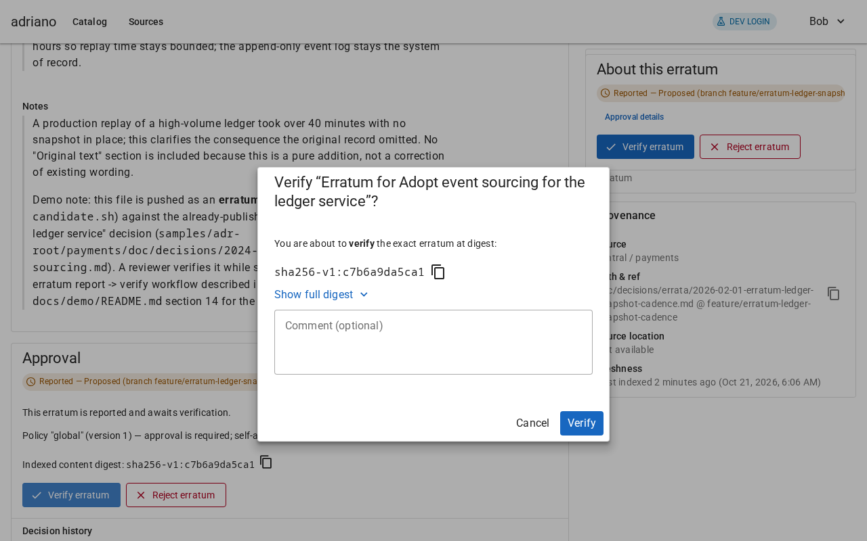867x541 pixels.
Task: Copy the Indexed content digest
Action: tap(266, 462)
